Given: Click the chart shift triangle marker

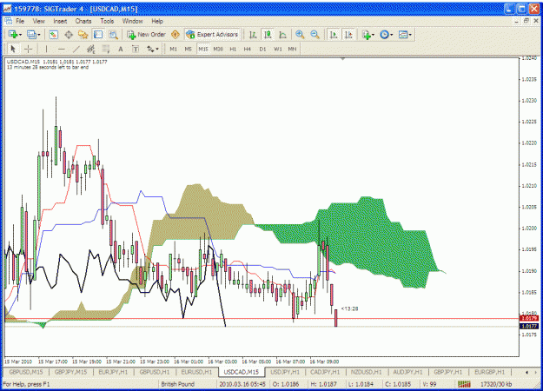Looking at the screenshot, I should pos(343,59).
